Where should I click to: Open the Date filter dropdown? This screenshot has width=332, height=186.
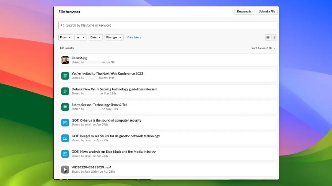click(x=95, y=37)
